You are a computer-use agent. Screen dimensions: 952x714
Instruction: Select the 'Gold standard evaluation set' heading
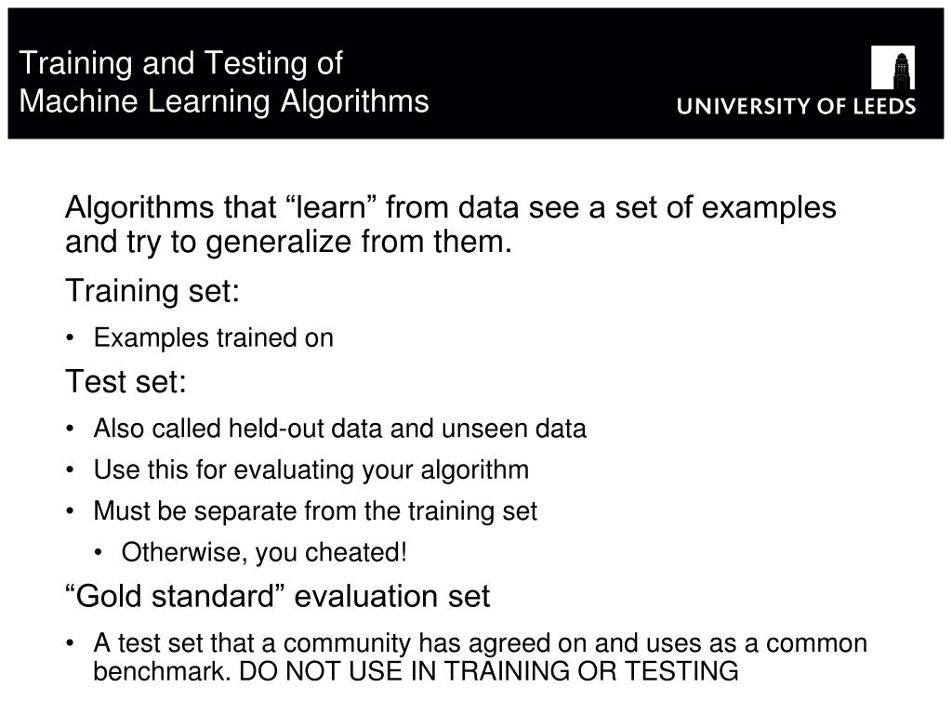click(x=277, y=596)
